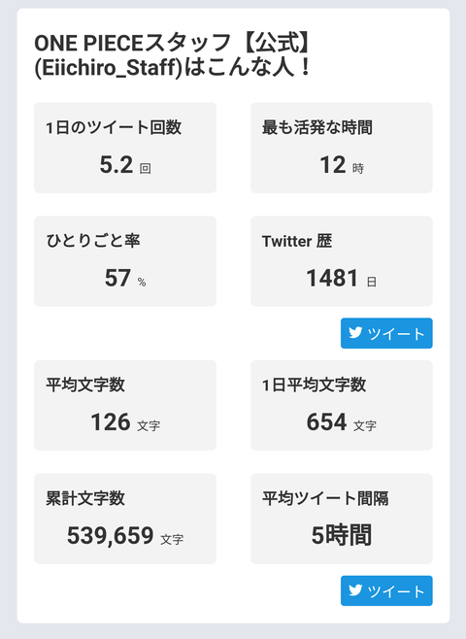Screen dimensions: 466x639
Task: Select the 平均文字数 126 文字 card
Action: (x=125, y=405)
